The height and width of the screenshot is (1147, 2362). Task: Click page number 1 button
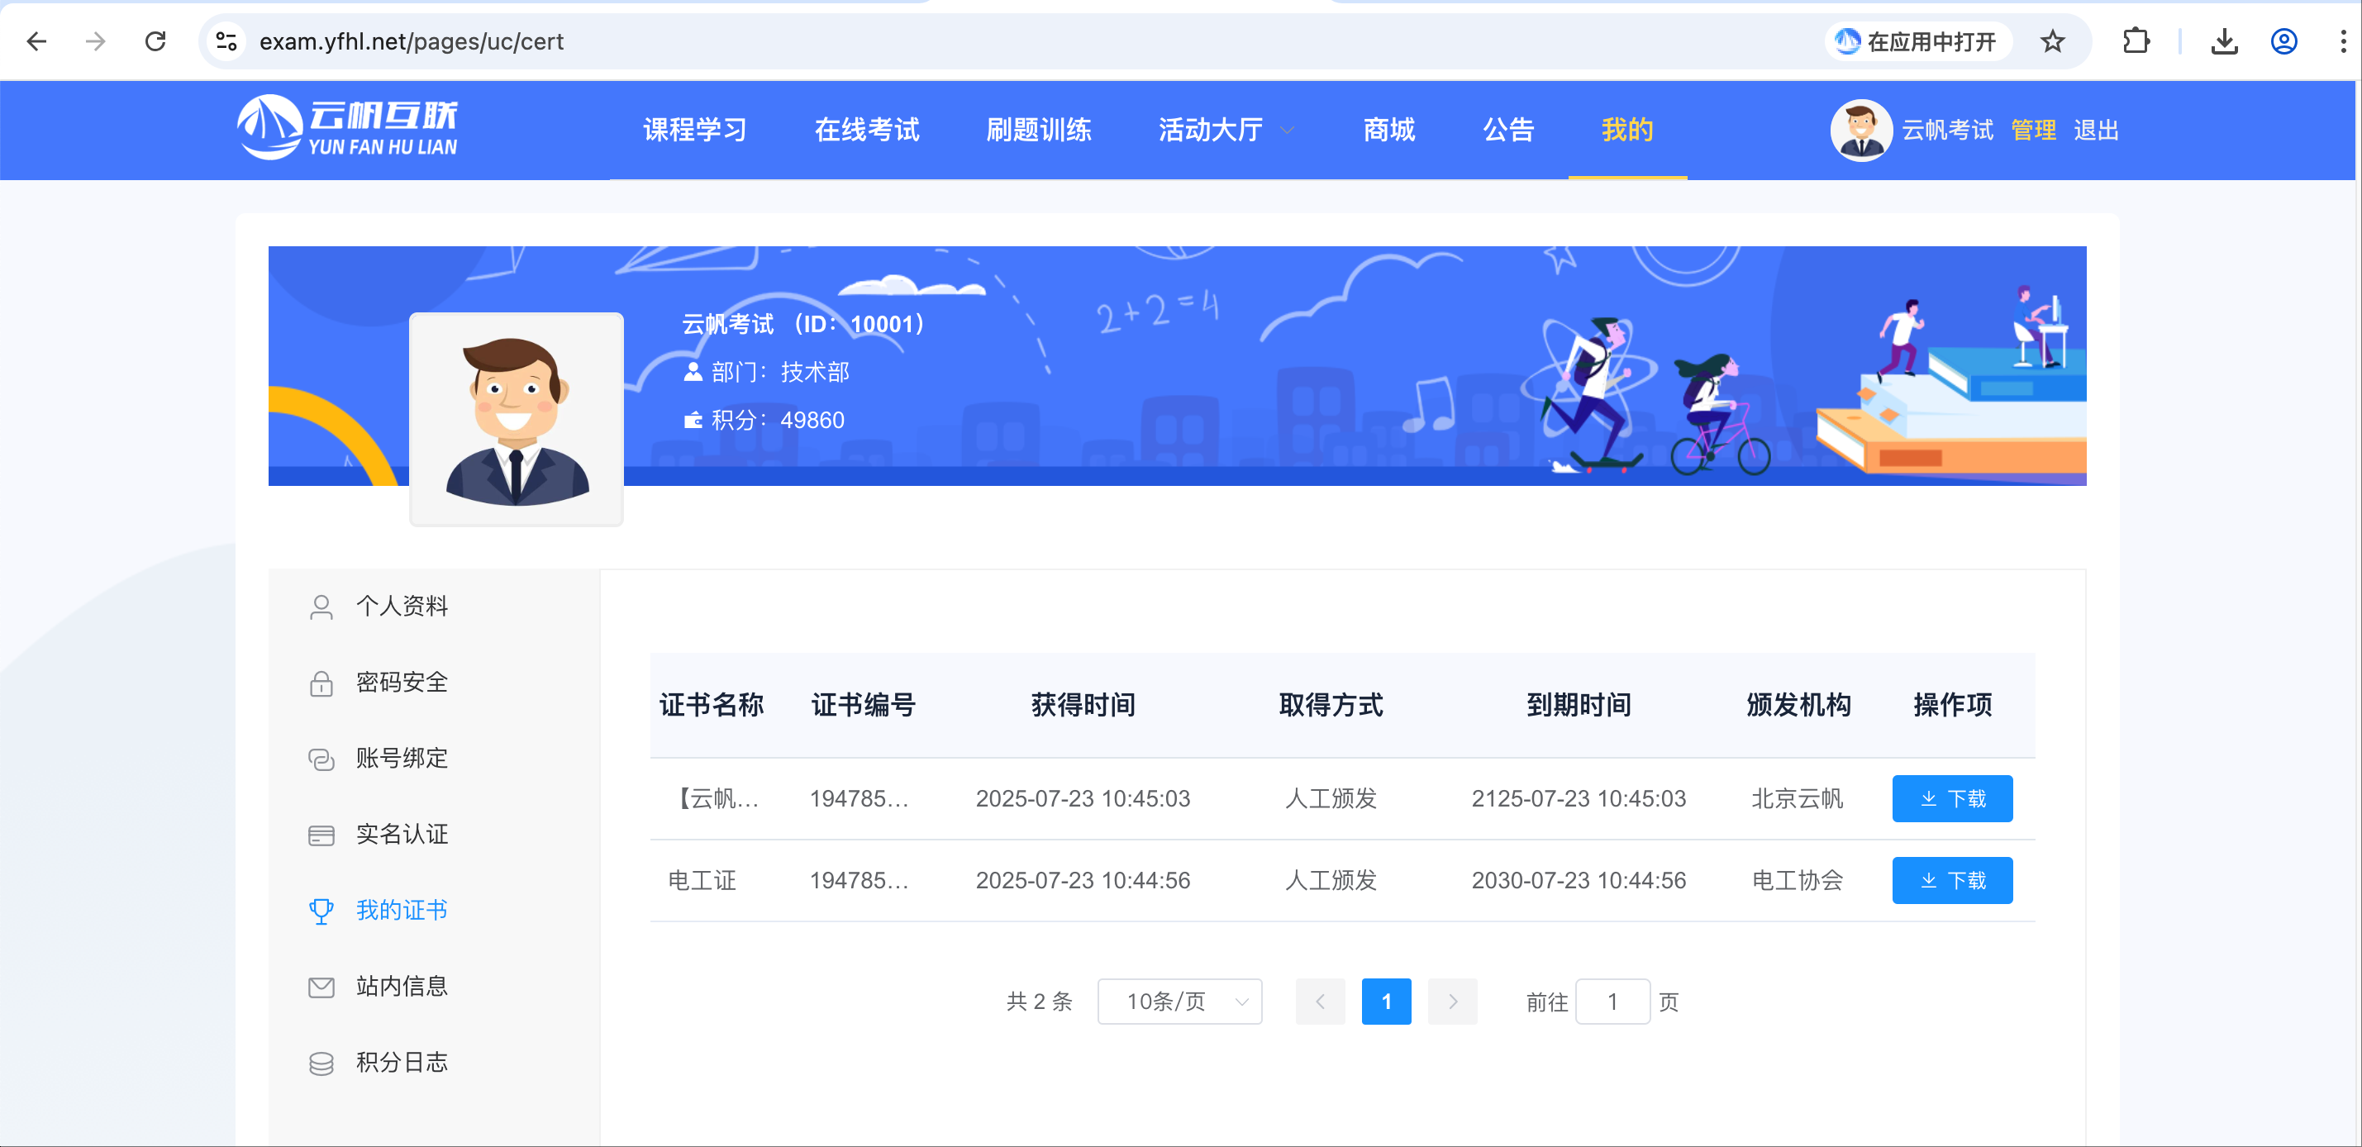click(1387, 1002)
